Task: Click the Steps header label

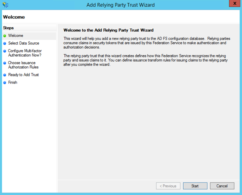Action: coord(8,28)
